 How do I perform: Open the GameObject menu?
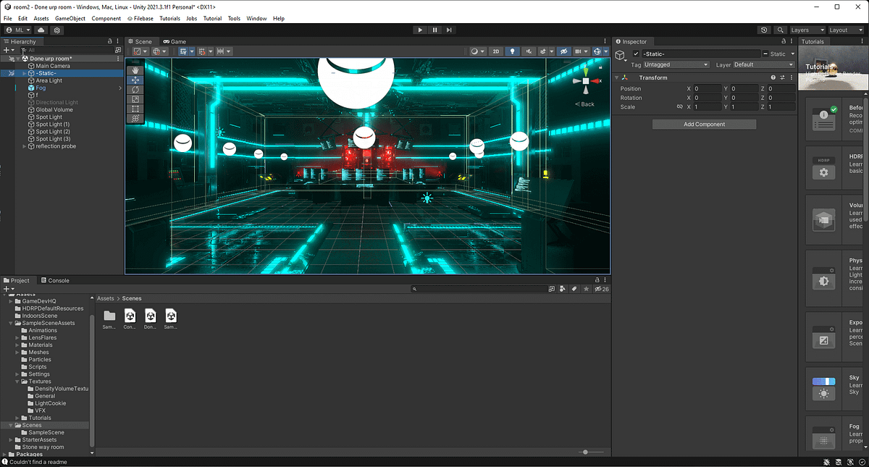click(x=70, y=18)
